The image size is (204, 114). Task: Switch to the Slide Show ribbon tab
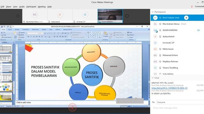coord(35,29)
